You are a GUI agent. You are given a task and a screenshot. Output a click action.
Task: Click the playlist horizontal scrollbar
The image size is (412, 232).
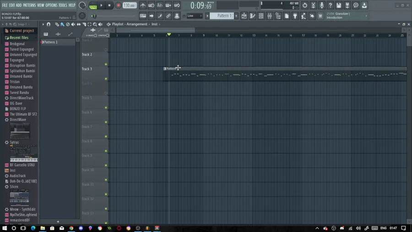[x=156, y=30]
